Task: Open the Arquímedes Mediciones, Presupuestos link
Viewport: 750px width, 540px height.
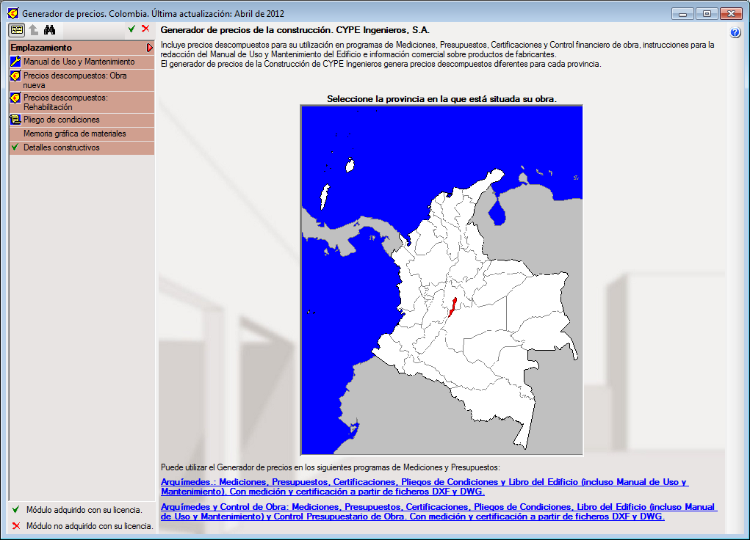Action: pos(425,486)
